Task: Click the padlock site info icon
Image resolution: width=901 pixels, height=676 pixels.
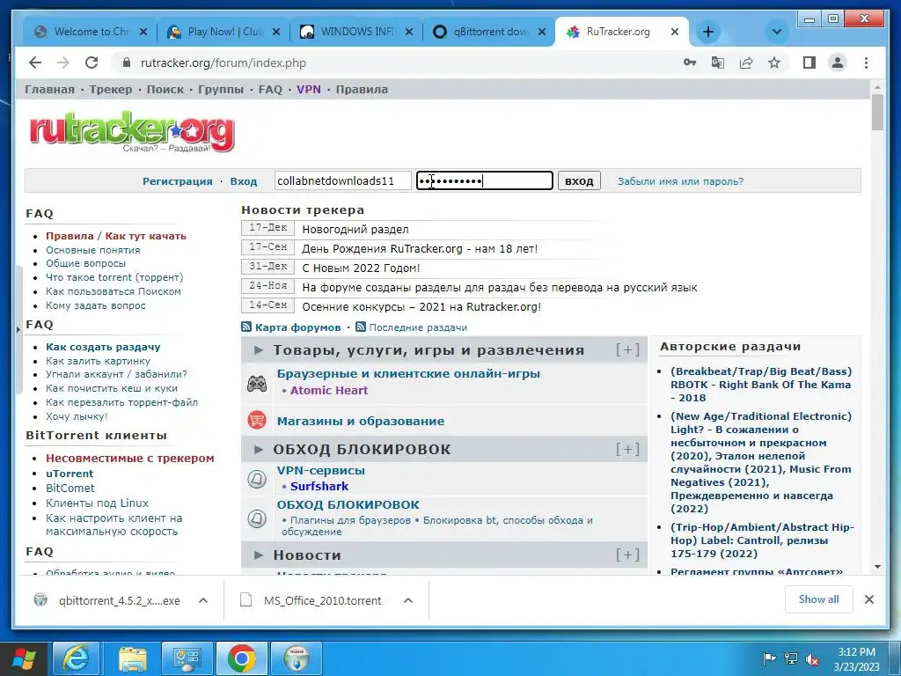Action: point(127,62)
